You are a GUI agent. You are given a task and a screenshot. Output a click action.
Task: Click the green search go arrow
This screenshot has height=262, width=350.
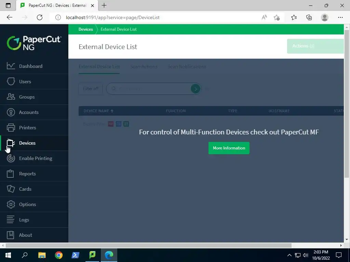(x=196, y=89)
